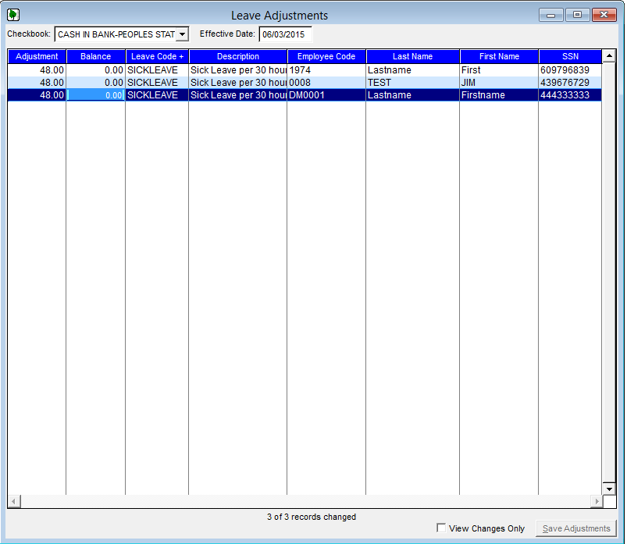Select SICKLEAVE code in employee 0008 row

click(x=157, y=82)
